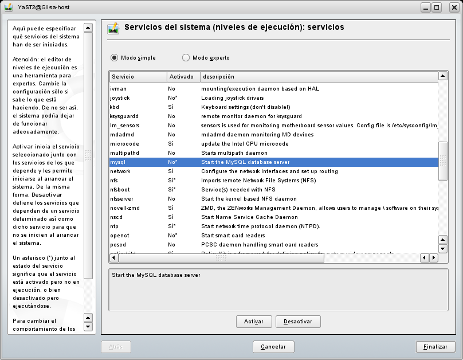The width and height of the screenshot is (463, 360).
Task: Click the services list vertical scrollbar thumb
Action: click(x=442, y=161)
